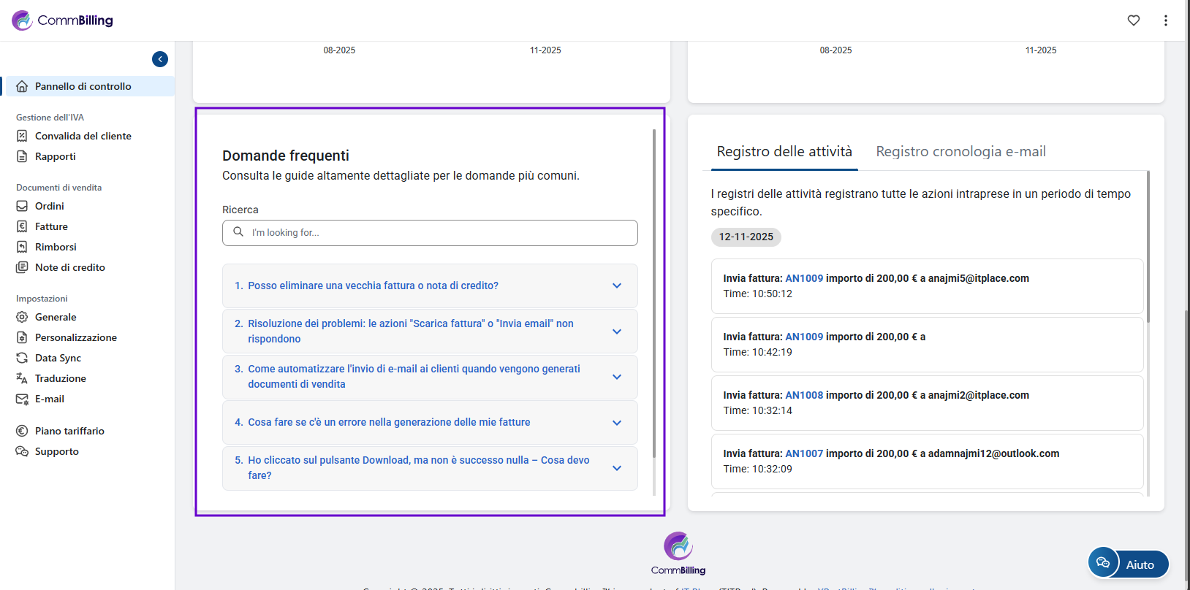Collapse the sidebar with arrow button
The height and width of the screenshot is (590, 1190).
click(x=160, y=59)
